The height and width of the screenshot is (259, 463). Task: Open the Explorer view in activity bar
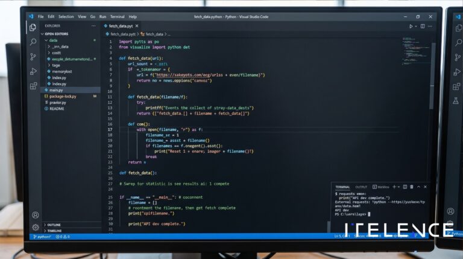(33, 28)
